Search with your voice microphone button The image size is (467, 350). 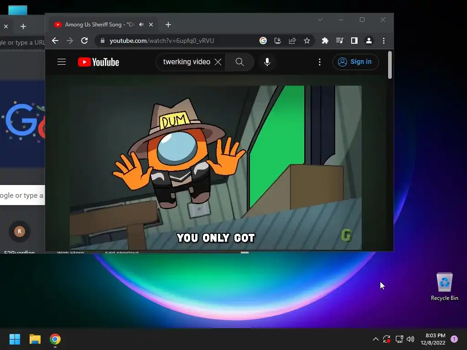267,62
